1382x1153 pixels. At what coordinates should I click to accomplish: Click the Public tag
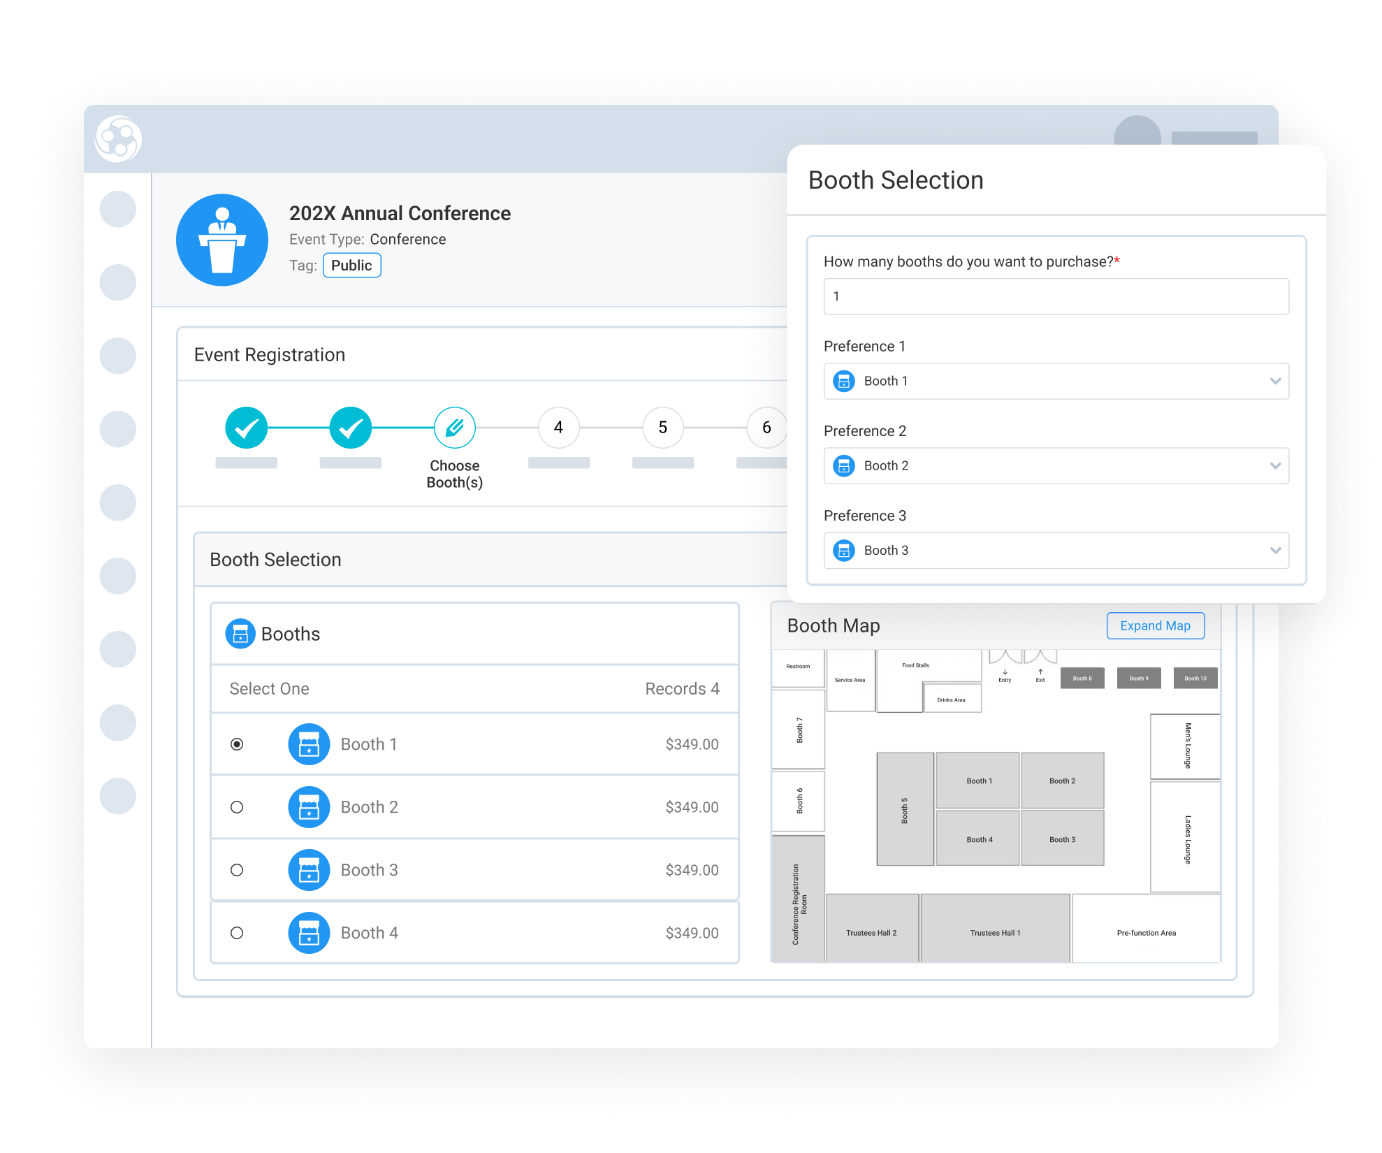351,266
